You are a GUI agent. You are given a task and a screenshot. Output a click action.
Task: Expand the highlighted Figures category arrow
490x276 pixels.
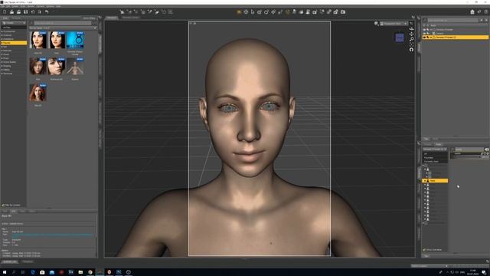point(2,43)
